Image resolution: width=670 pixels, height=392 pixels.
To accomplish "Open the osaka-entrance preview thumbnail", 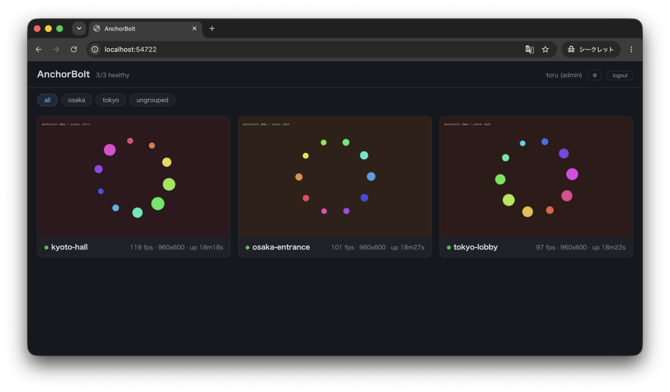I will click(335, 177).
